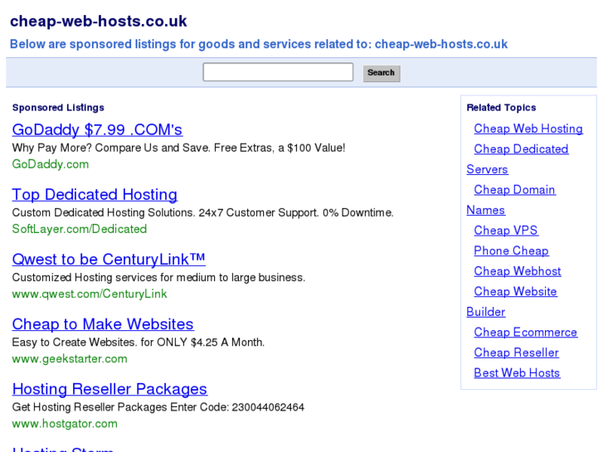Visit www.qwest.com/CenturyLink URL

[x=90, y=294]
